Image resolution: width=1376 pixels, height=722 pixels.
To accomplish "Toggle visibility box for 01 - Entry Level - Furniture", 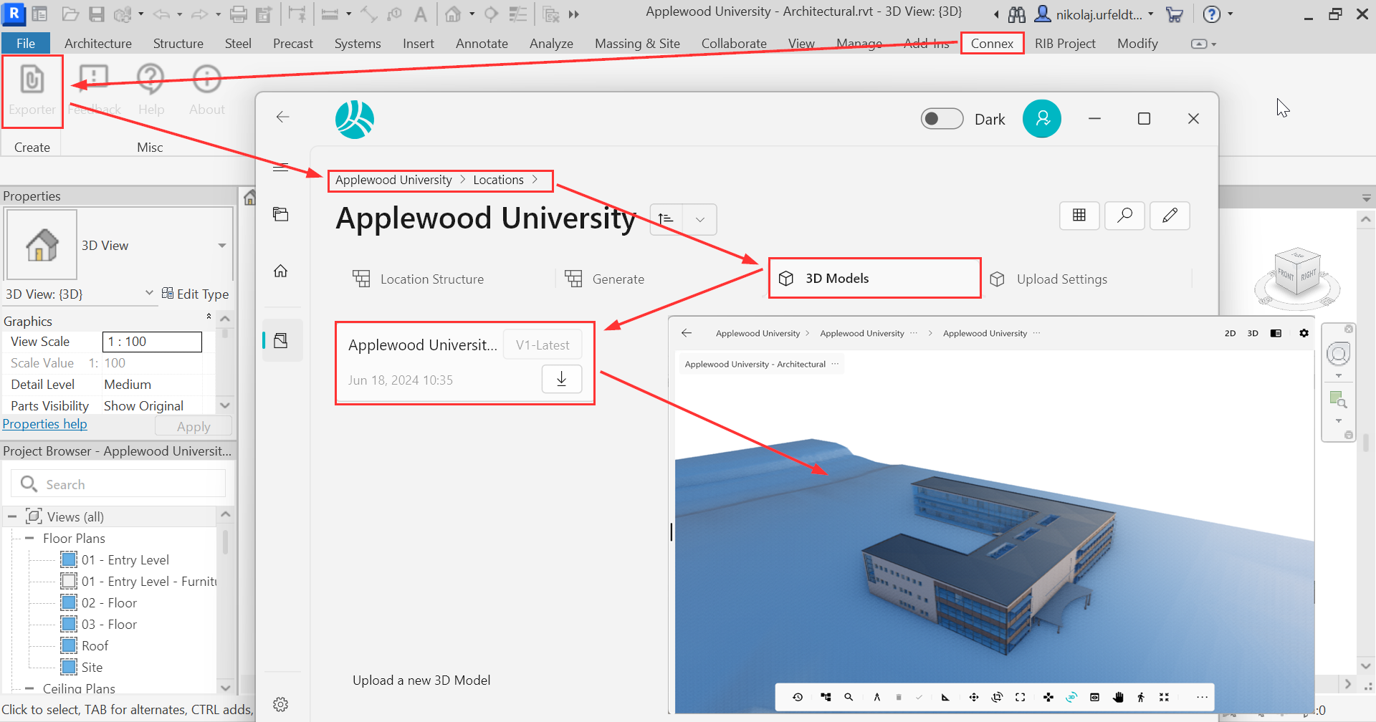I will point(69,581).
